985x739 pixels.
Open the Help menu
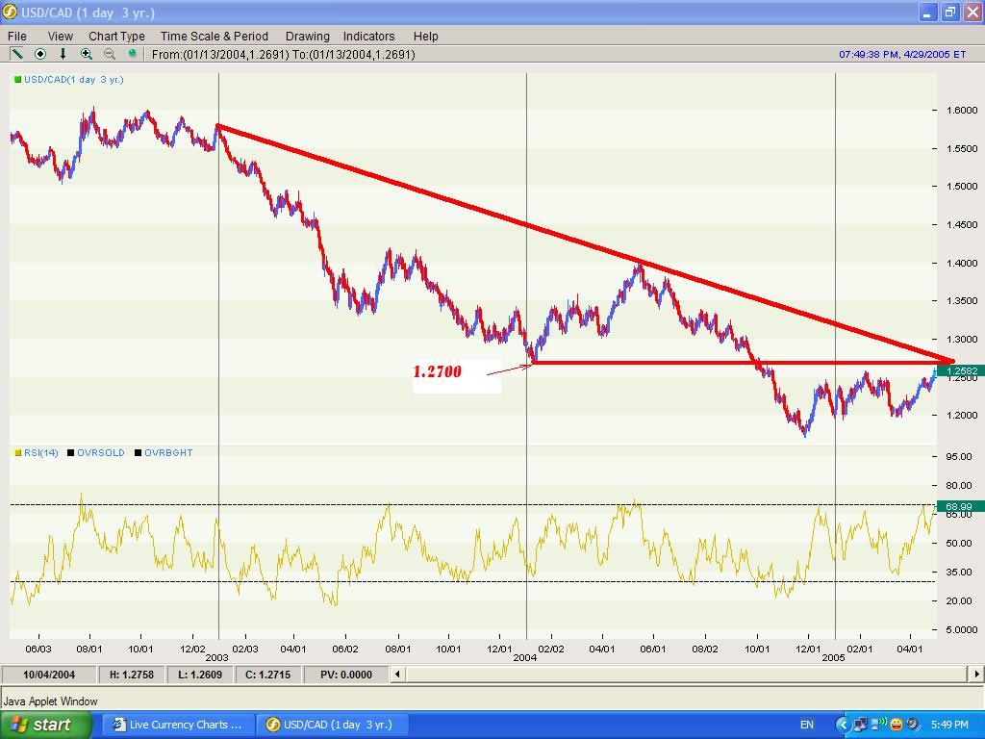point(425,37)
